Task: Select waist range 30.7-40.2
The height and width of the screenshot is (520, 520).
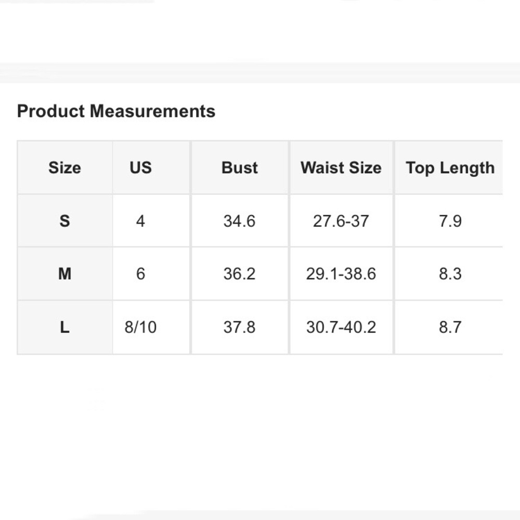Action: coord(341,328)
